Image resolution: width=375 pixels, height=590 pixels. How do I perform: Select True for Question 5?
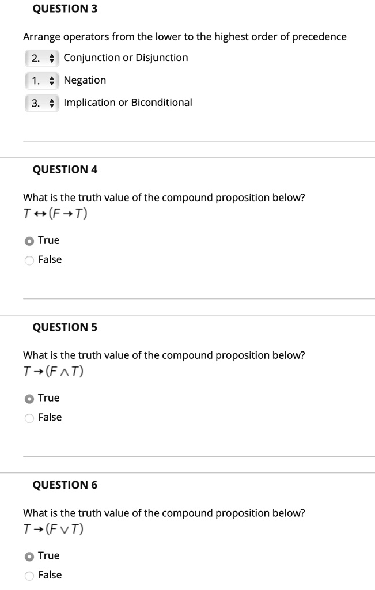(28, 398)
